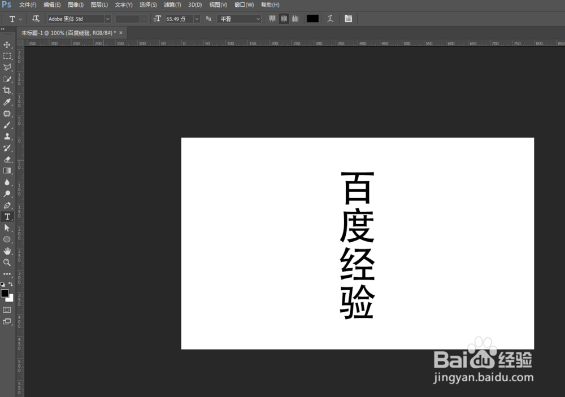The height and width of the screenshot is (397, 565).
Task: Open the warp text dialog
Action: pyautogui.click(x=331, y=19)
